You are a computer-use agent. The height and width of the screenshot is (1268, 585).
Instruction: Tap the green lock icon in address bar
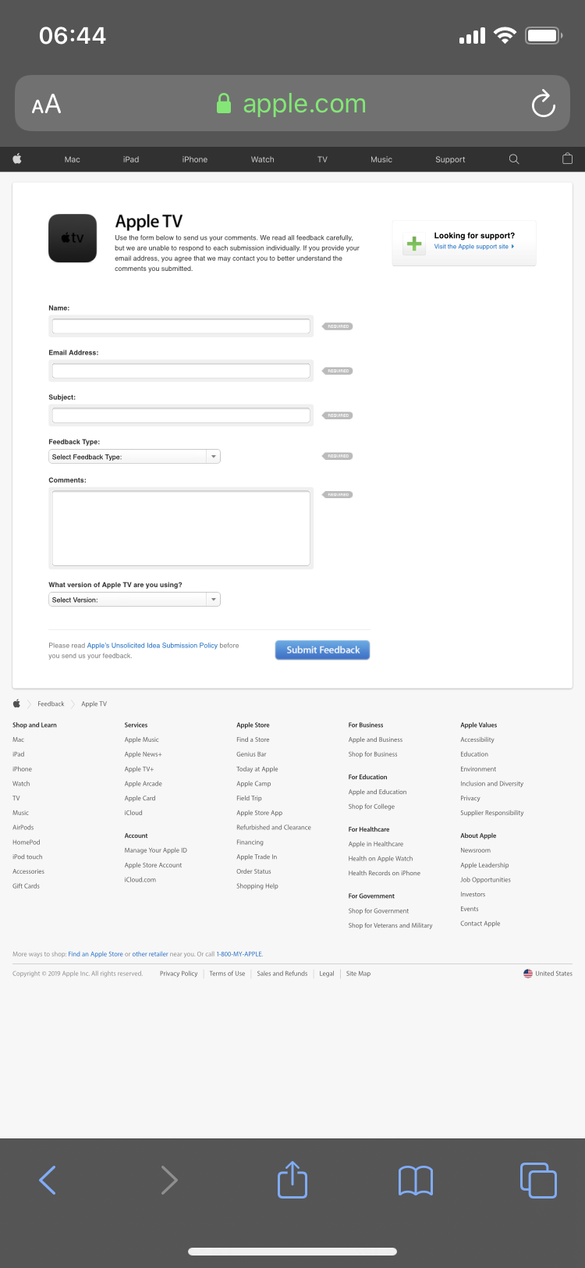click(224, 104)
